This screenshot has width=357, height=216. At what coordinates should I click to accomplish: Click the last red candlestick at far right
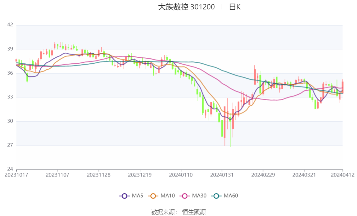342,87
